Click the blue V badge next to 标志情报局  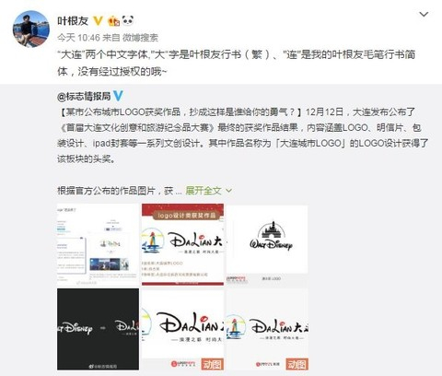(x=118, y=96)
